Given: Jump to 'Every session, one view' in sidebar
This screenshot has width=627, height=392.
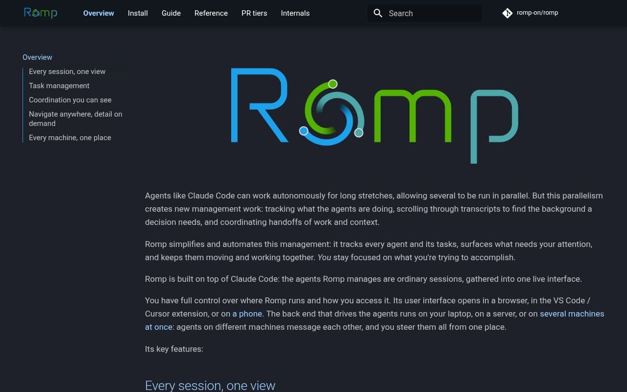Looking at the screenshot, I should 67,72.
